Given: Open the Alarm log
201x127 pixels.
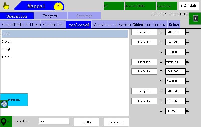Looking at the screenshot, I should [167, 6].
